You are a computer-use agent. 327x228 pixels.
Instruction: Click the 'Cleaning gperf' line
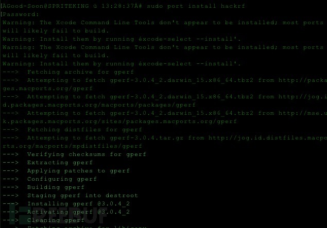[44, 220]
